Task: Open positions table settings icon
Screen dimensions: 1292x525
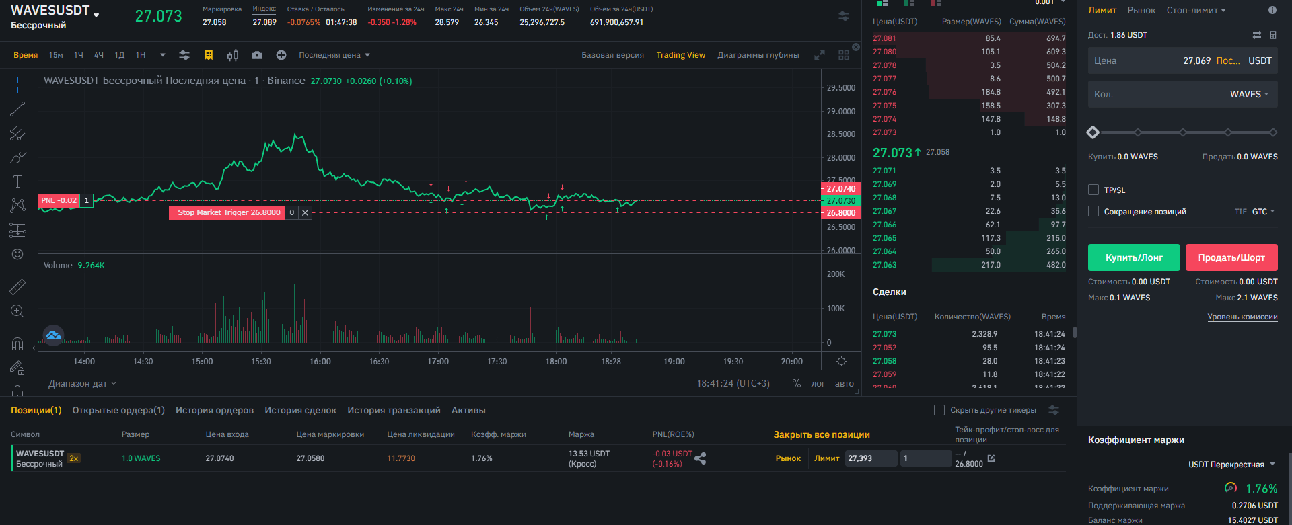Action: click(x=1054, y=410)
